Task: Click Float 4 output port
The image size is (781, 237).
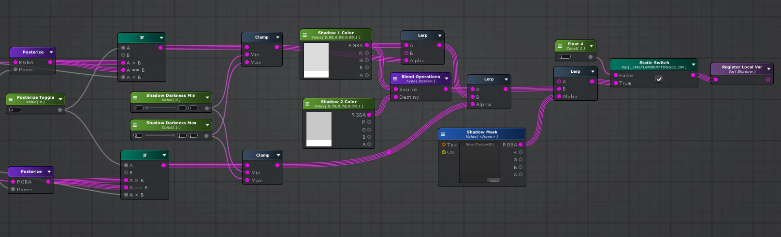Action: (591, 57)
